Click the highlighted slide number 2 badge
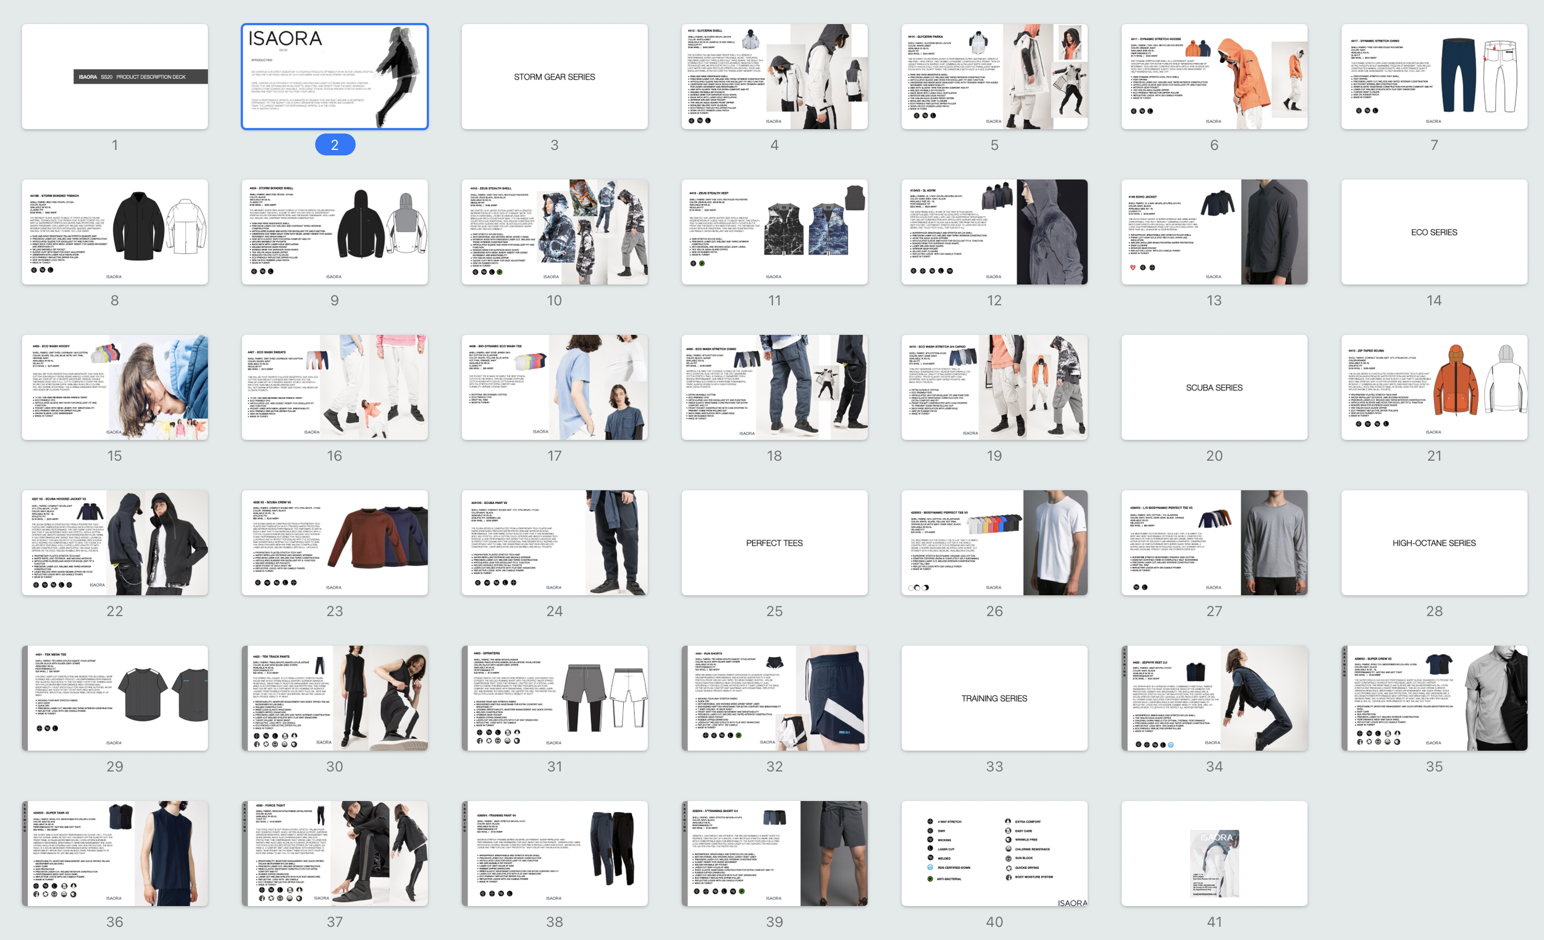The image size is (1544, 940). (x=335, y=145)
